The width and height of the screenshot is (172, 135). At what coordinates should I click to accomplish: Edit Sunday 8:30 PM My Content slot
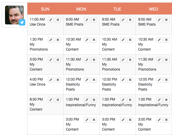tap(51, 100)
